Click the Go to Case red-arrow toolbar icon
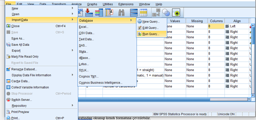This screenshot has height=120, width=256. coord(89,12)
